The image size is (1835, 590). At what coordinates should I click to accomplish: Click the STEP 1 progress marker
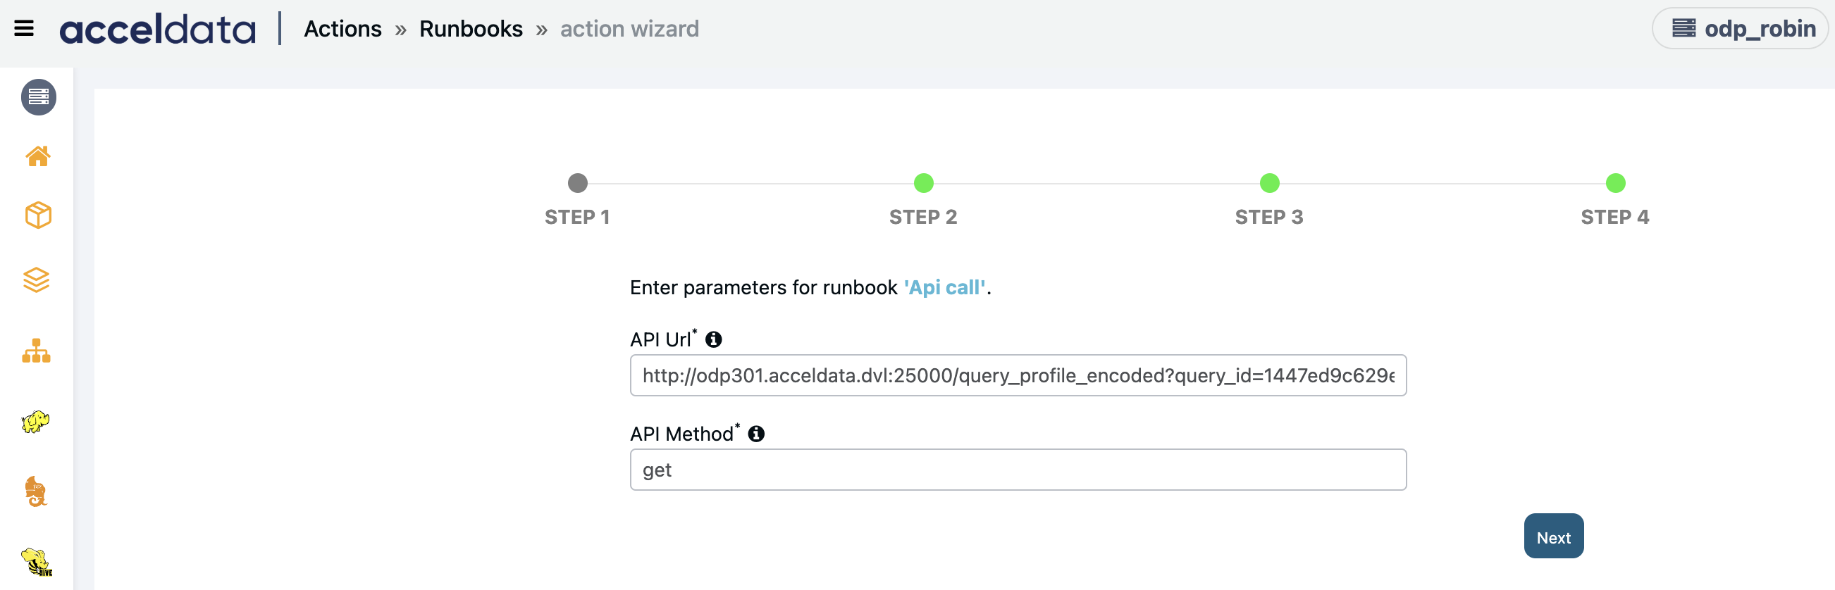tap(578, 184)
